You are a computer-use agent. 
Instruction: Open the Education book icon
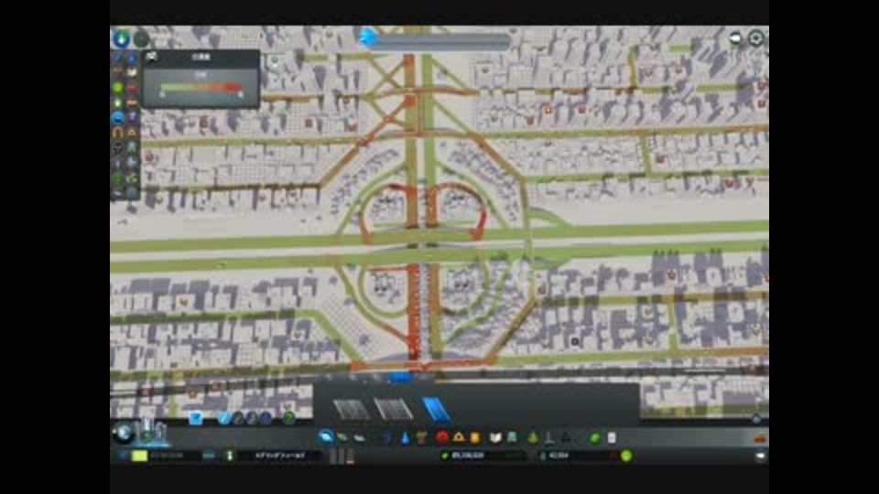point(495,437)
